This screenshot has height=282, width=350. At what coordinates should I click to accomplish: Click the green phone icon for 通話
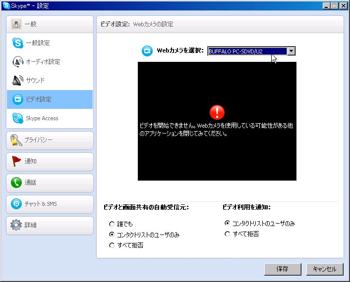tap(16, 183)
